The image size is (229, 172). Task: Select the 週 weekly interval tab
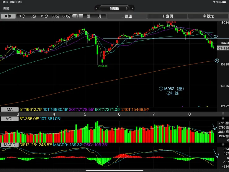click(89, 16)
